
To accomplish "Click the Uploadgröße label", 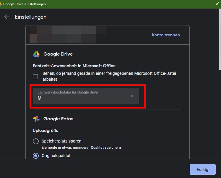I will pyautogui.click(x=45, y=131).
